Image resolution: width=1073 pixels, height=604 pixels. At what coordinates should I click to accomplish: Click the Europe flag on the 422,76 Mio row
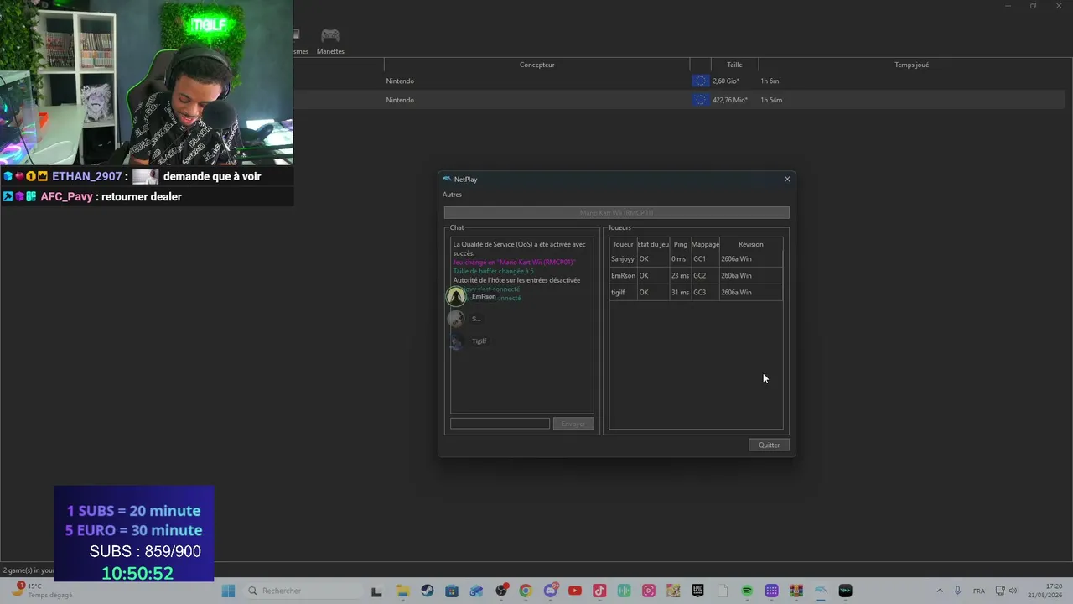pos(701,100)
